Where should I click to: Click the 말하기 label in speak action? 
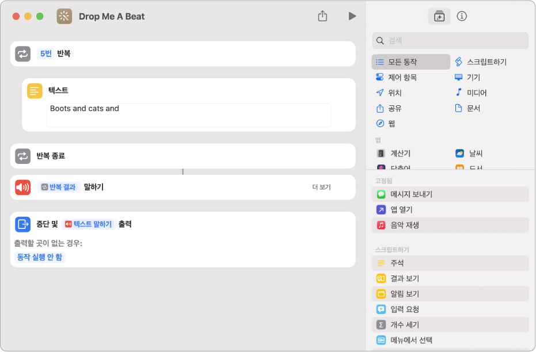(94, 187)
